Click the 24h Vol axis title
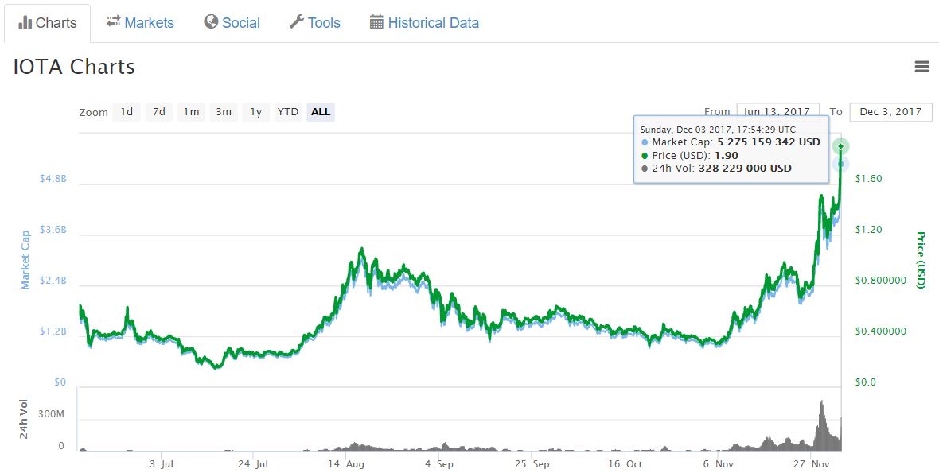This screenshot has width=939, height=473. coord(24,419)
